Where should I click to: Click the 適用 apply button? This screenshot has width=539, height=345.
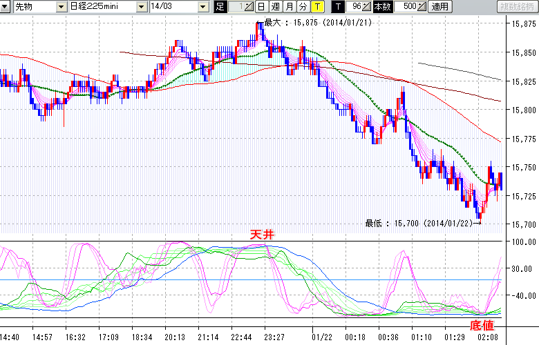[x=440, y=6]
